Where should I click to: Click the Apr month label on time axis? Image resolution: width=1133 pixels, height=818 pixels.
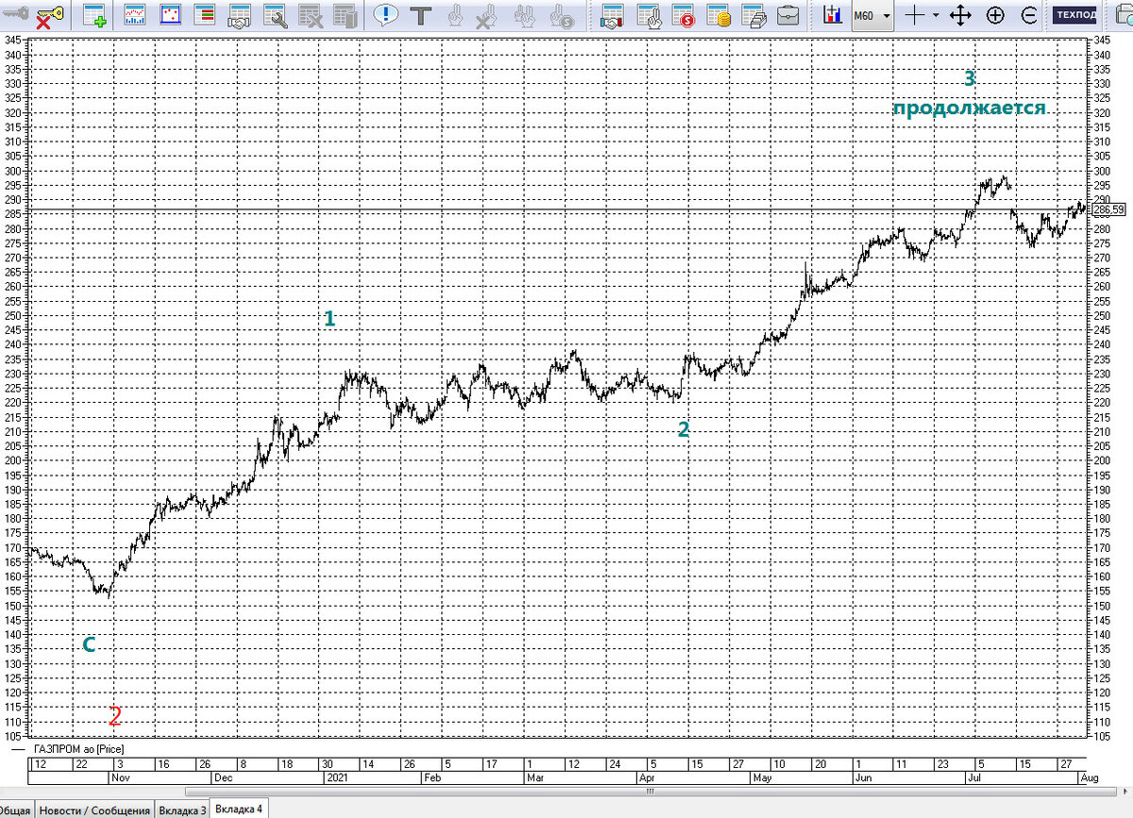[x=647, y=778]
